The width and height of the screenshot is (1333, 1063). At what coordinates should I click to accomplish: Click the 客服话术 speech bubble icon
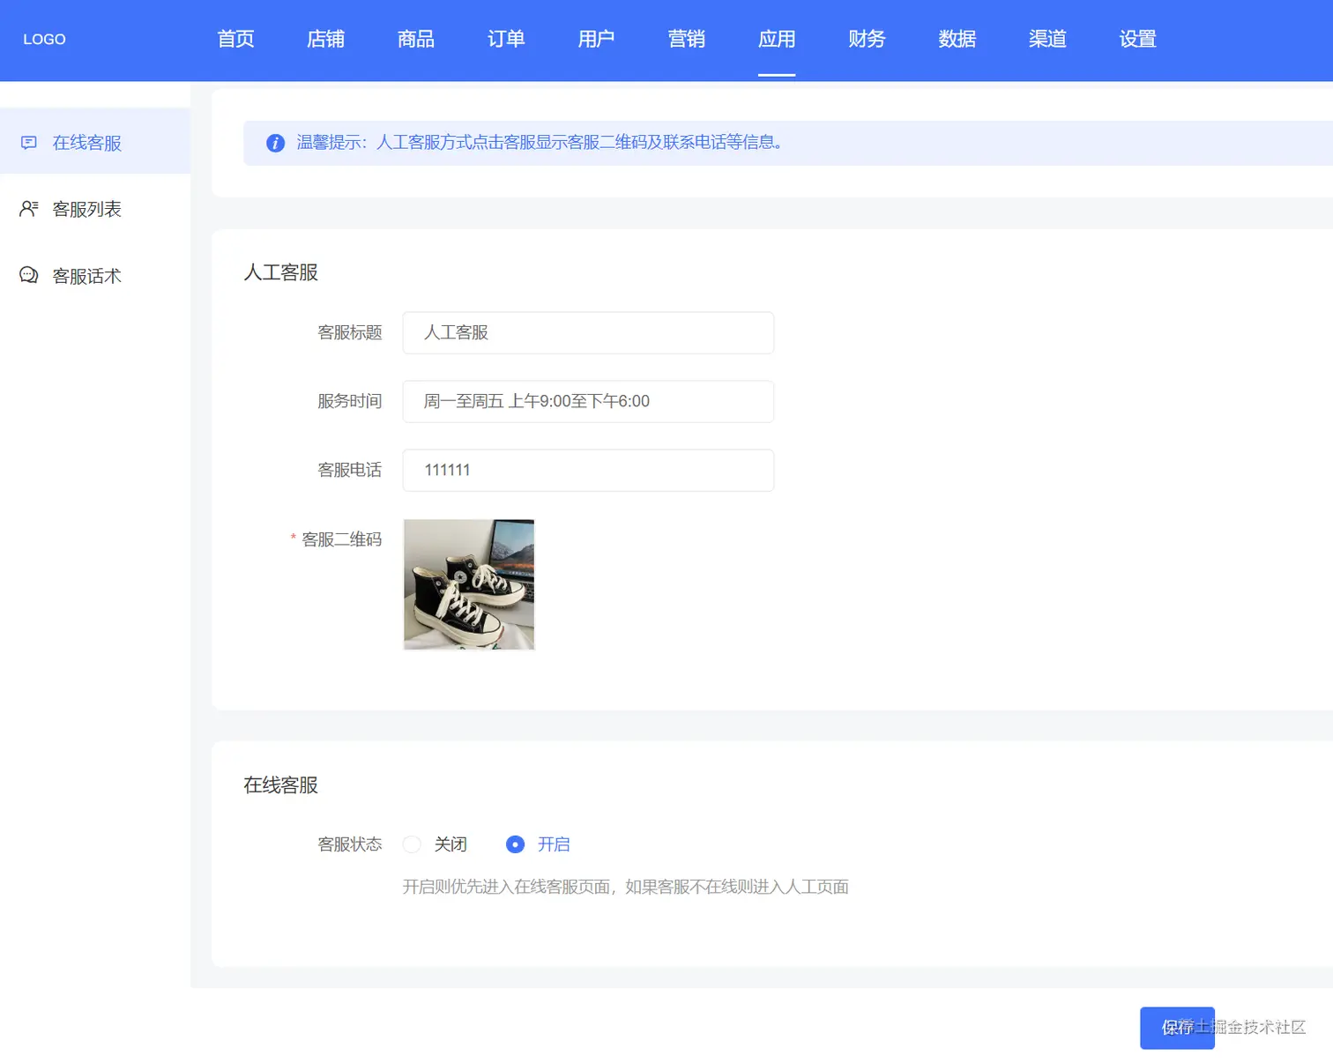[29, 275]
